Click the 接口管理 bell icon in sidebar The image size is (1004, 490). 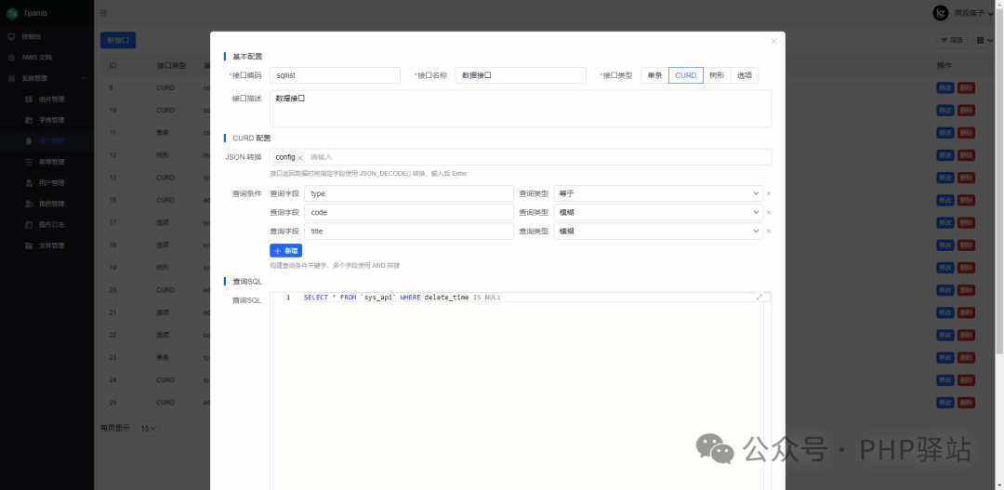pyautogui.click(x=28, y=141)
